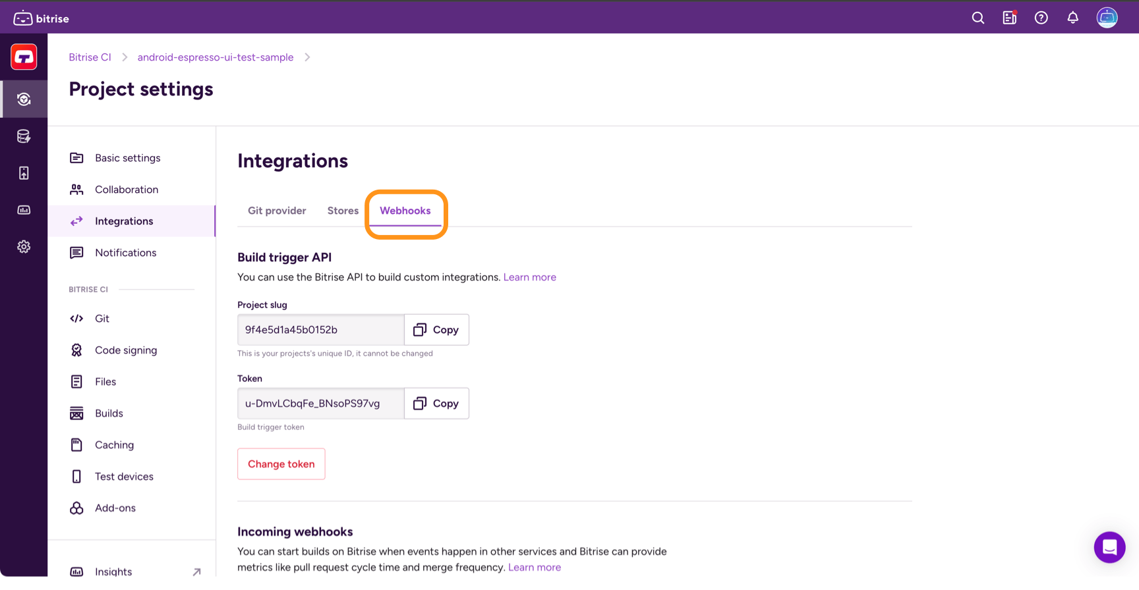Viewport: 1139px width, 590px height.
Task: Select the Webhooks tab
Action: (405, 211)
